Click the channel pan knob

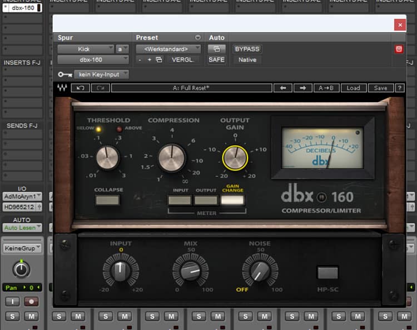tap(21, 269)
